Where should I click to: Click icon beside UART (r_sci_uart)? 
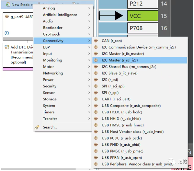click(96, 99)
